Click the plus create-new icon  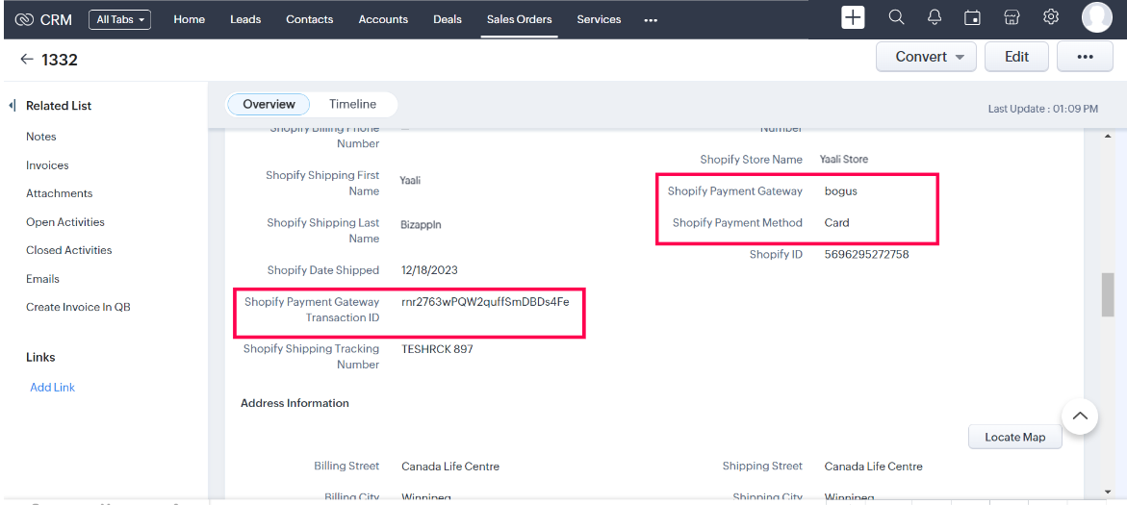[853, 18]
